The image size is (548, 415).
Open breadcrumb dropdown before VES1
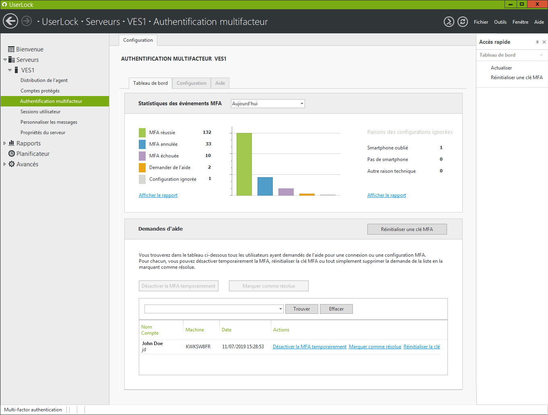pos(124,22)
